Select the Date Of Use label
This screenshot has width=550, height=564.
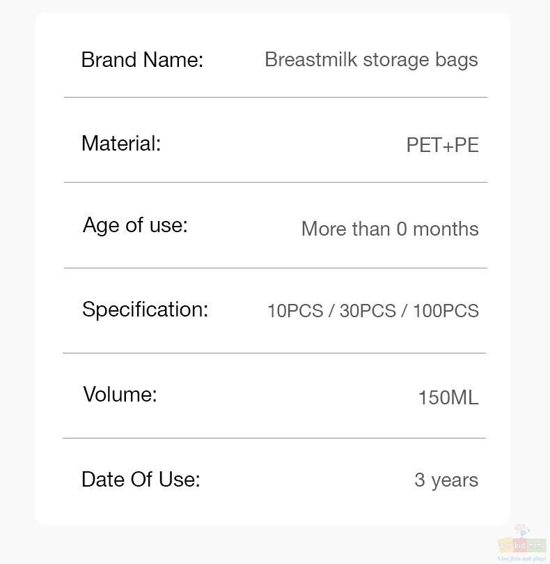141,480
